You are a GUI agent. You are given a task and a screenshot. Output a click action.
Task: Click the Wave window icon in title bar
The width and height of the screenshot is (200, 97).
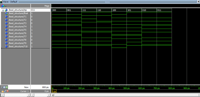point(1,2)
